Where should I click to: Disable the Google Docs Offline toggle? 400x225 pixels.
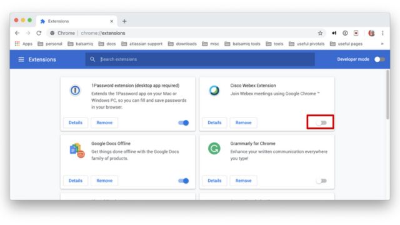pyautogui.click(x=183, y=181)
